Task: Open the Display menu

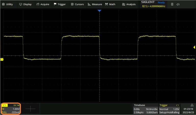Action: pos(26,4)
